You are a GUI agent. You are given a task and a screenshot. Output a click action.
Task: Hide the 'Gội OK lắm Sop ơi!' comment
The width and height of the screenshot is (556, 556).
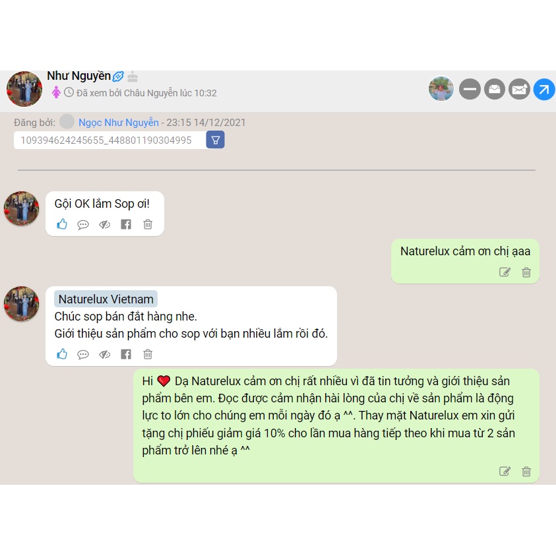click(x=105, y=224)
